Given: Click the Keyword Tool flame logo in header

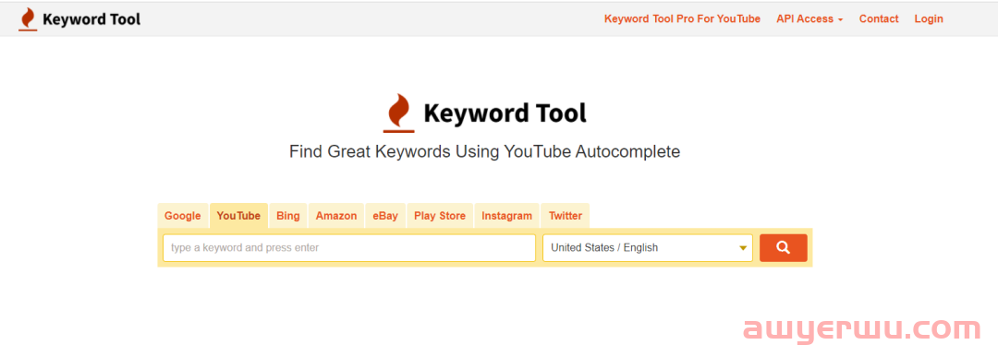Looking at the screenshot, I should click(x=28, y=19).
